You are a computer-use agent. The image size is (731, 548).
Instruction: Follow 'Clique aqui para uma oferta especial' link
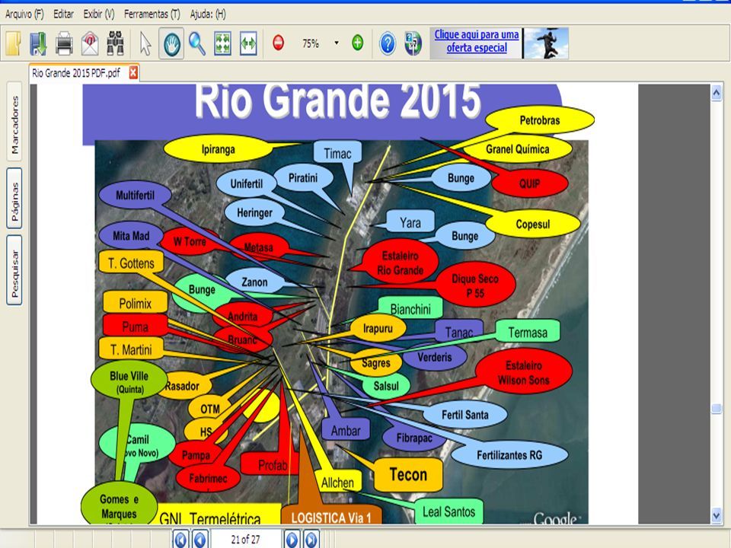coord(477,41)
